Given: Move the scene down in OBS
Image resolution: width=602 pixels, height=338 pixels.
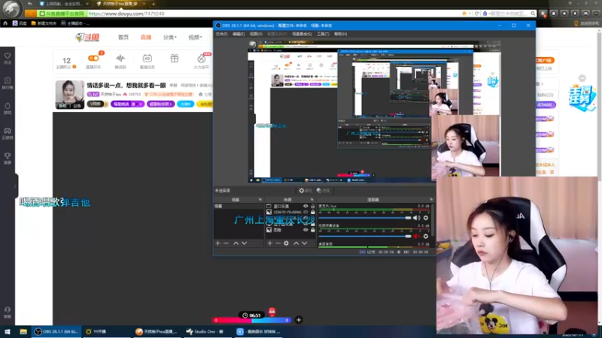Looking at the screenshot, I should [244, 243].
